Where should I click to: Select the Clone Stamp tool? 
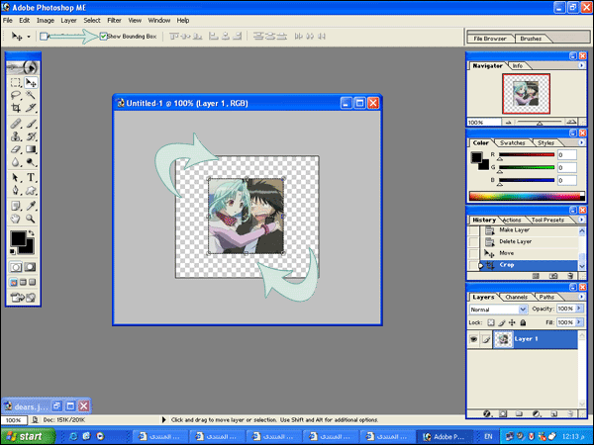[16, 136]
